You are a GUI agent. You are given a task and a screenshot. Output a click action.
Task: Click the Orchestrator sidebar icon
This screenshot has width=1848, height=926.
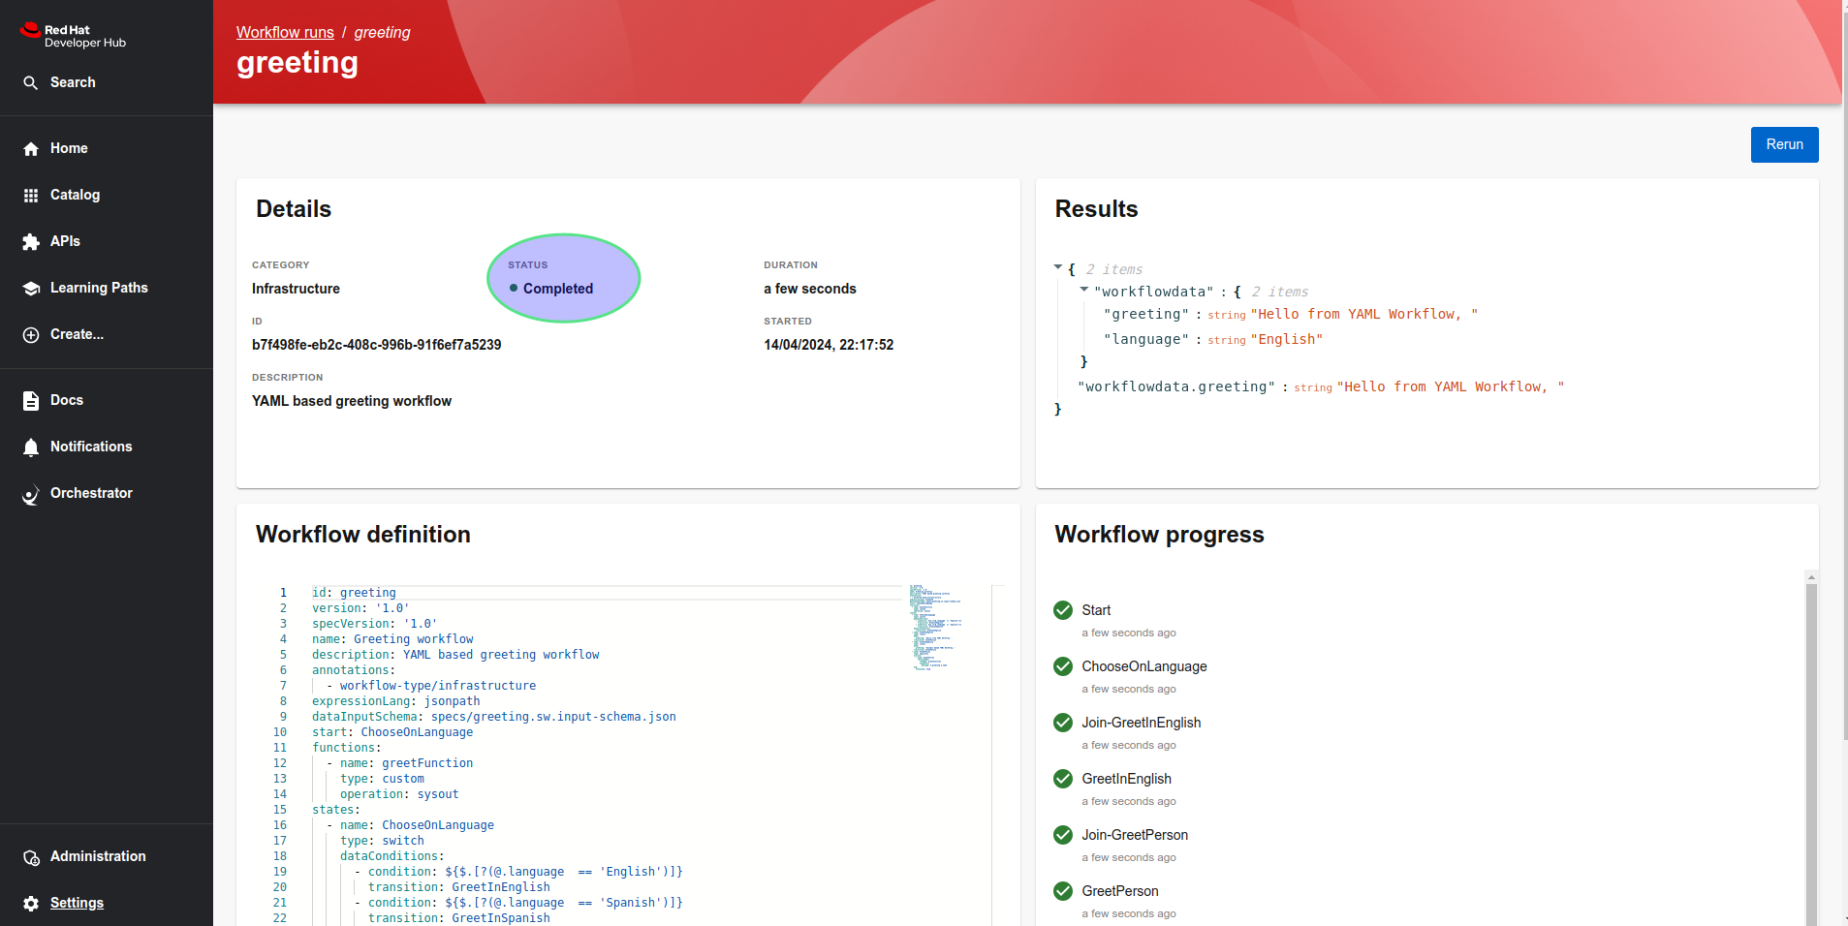pos(31,494)
